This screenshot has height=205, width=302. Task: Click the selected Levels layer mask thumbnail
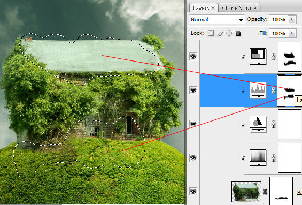(x=289, y=90)
